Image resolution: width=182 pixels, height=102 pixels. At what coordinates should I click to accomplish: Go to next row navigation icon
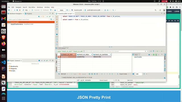pyautogui.click(x=107, y=74)
